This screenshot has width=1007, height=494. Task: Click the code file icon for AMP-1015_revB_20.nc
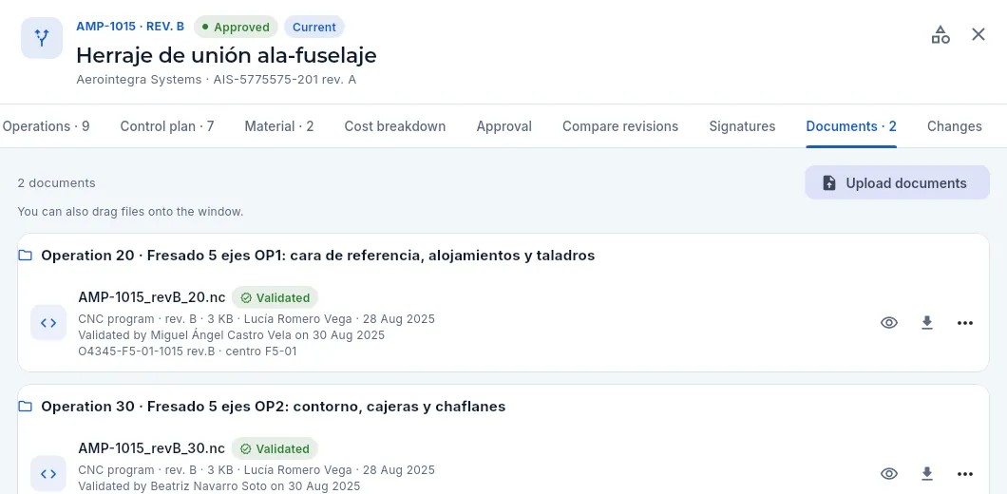tap(48, 322)
